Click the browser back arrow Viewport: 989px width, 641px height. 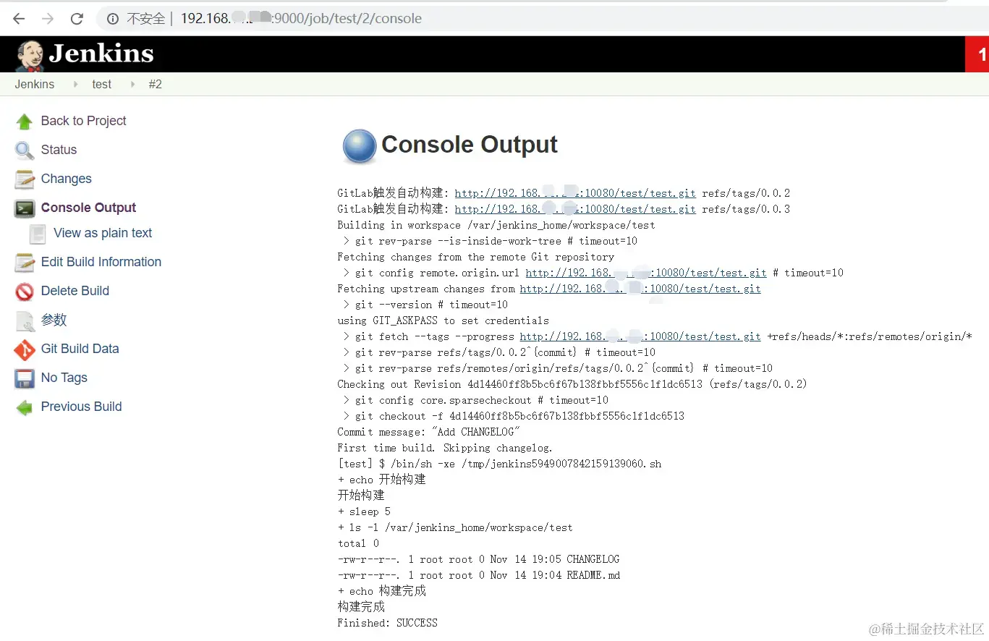click(x=19, y=18)
